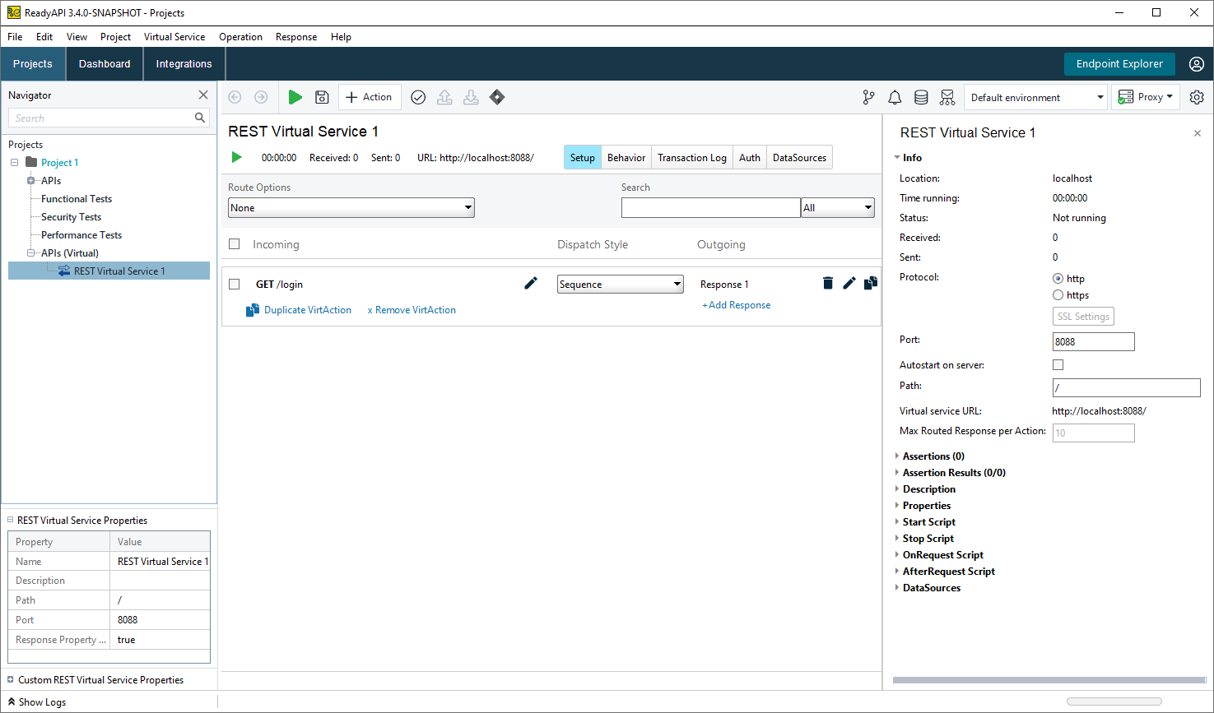The image size is (1214, 713).
Task: Click Remove VirtAction link
Action: point(412,310)
